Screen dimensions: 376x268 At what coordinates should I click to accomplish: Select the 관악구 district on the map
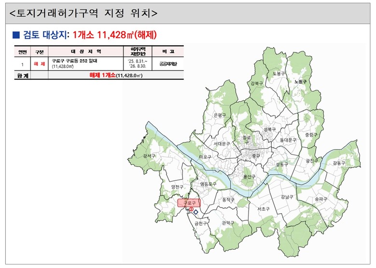pyautogui.click(x=228, y=223)
